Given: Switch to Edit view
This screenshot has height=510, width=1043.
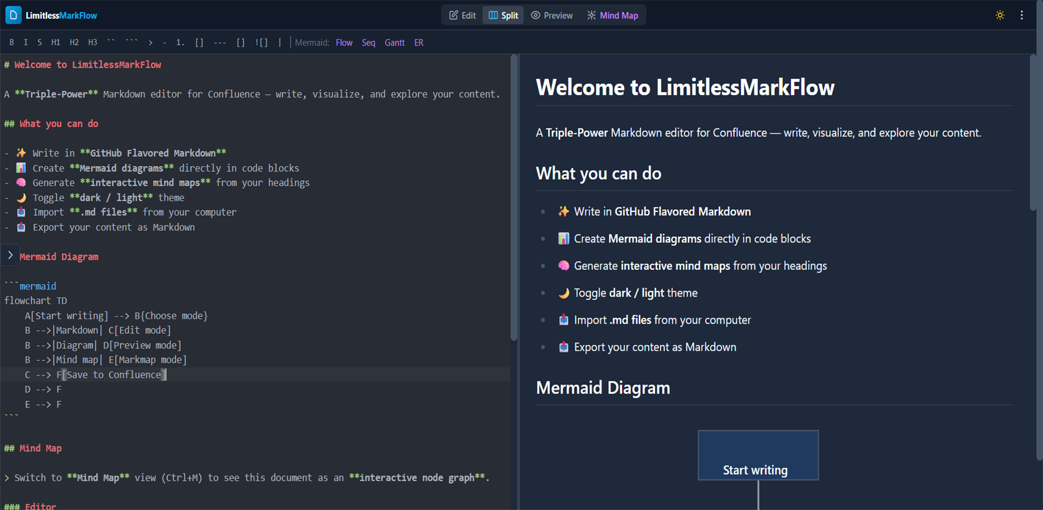Looking at the screenshot, I should click(463, 15).
